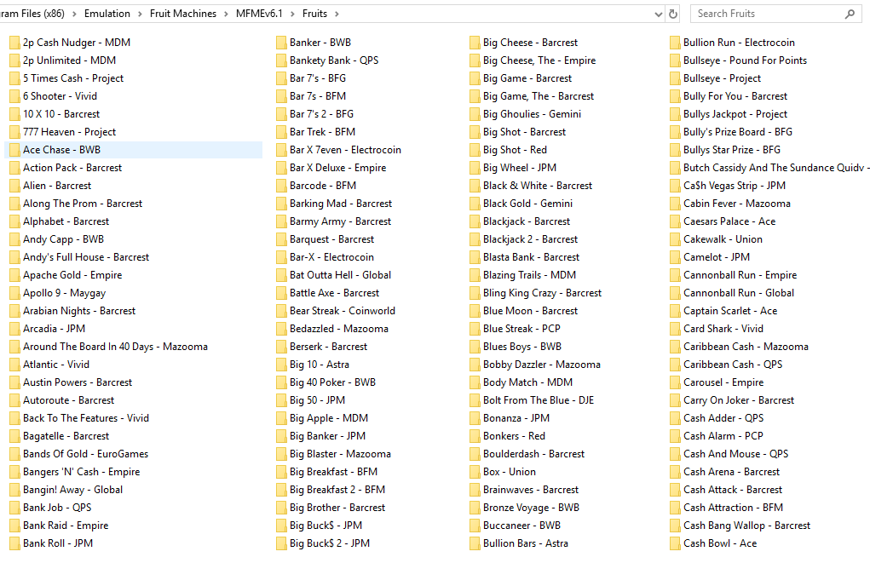This screenshot has height=563, width=870.
Task: Select Cash Bang Wallop - Barcrest name
Action: coord(746,526)
